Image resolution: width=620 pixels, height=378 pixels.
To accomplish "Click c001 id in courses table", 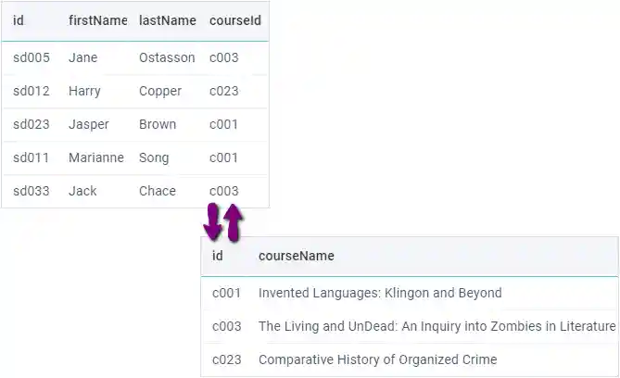I will point(226,293).
